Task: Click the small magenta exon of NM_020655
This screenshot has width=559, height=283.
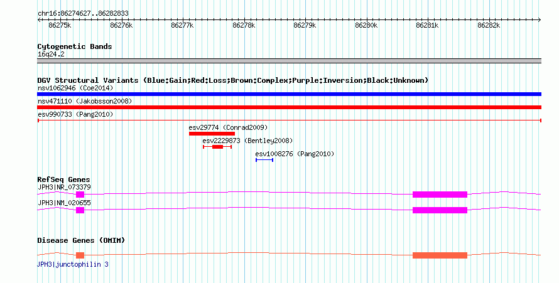Action: (x=80, y=210)
